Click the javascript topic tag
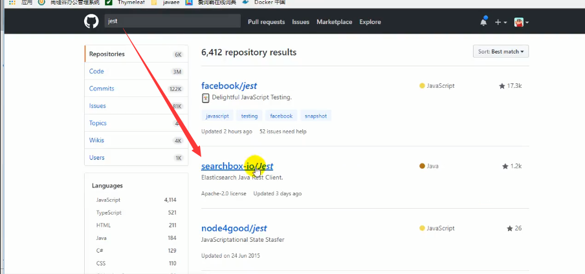 [x=217, y=116]
